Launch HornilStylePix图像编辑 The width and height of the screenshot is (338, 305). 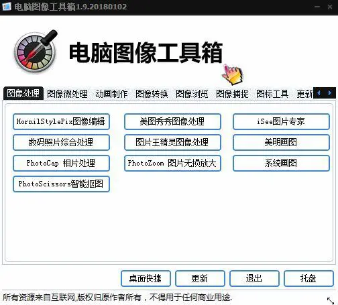(61, 121)
